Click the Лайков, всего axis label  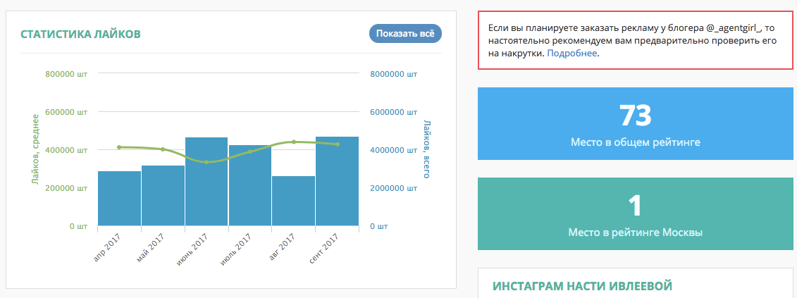click(426, 149)
